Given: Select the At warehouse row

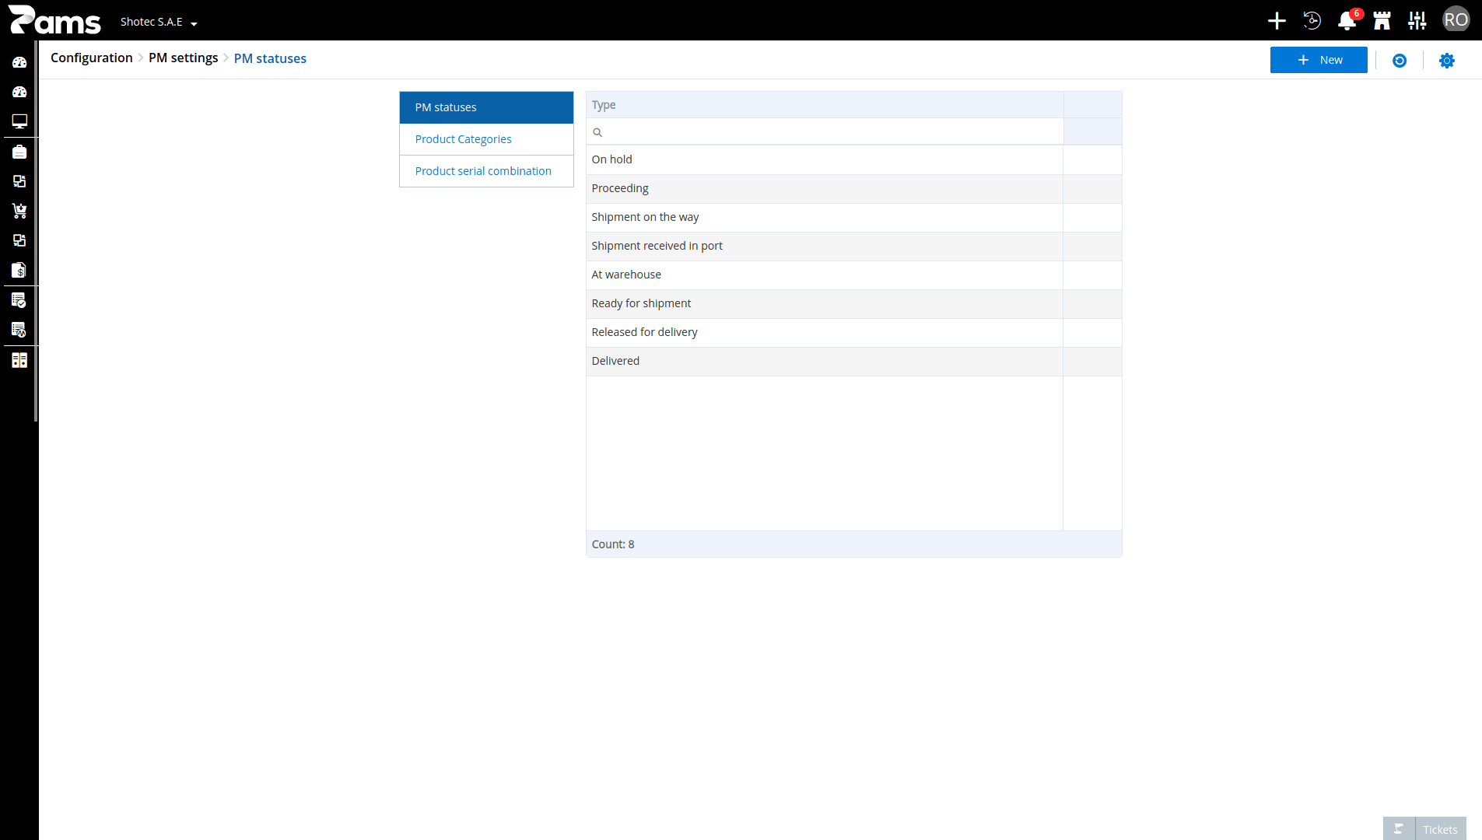Looking at the screenshot, I should coord(854,275).
